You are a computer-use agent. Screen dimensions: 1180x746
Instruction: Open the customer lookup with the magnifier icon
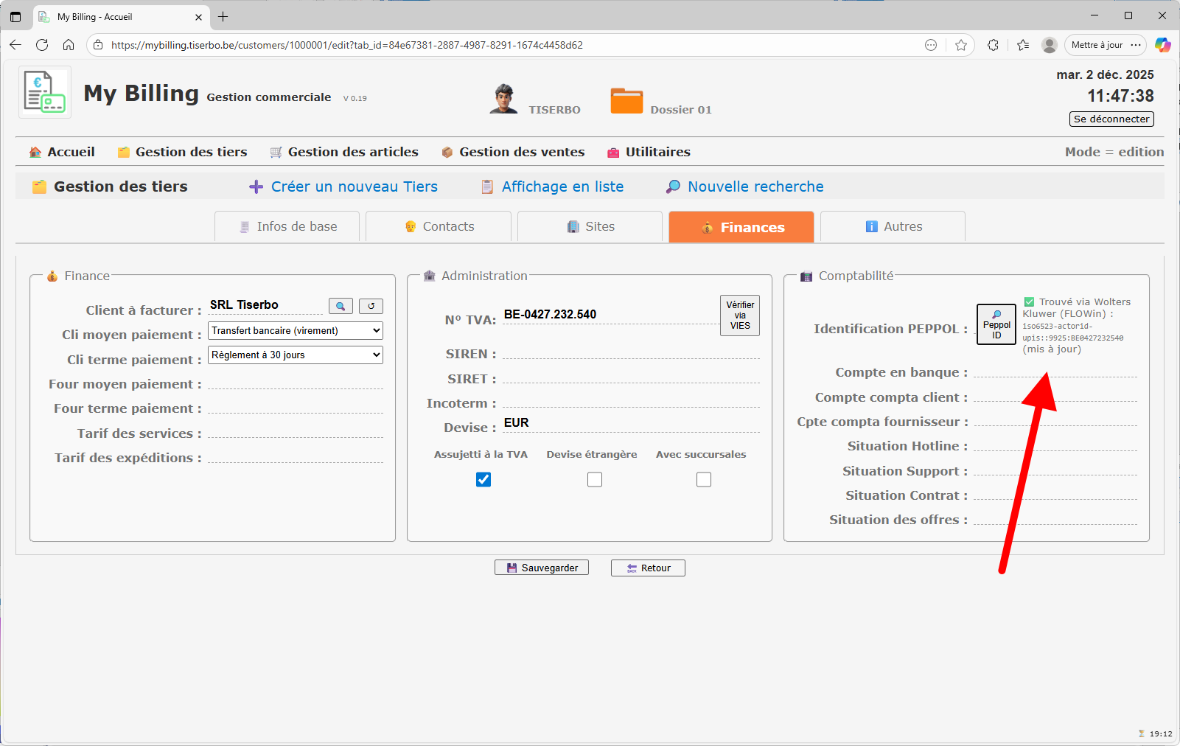pos(341,306)
